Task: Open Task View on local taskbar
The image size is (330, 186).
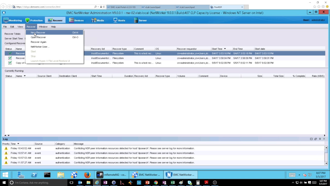Action: (71, 183)
